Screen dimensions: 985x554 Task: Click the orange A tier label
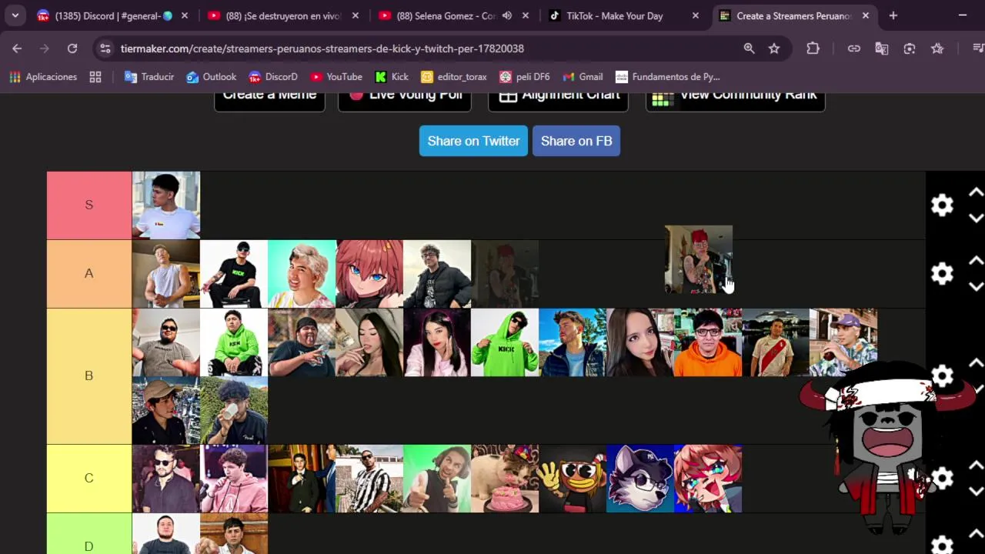[x=89, y=273]
